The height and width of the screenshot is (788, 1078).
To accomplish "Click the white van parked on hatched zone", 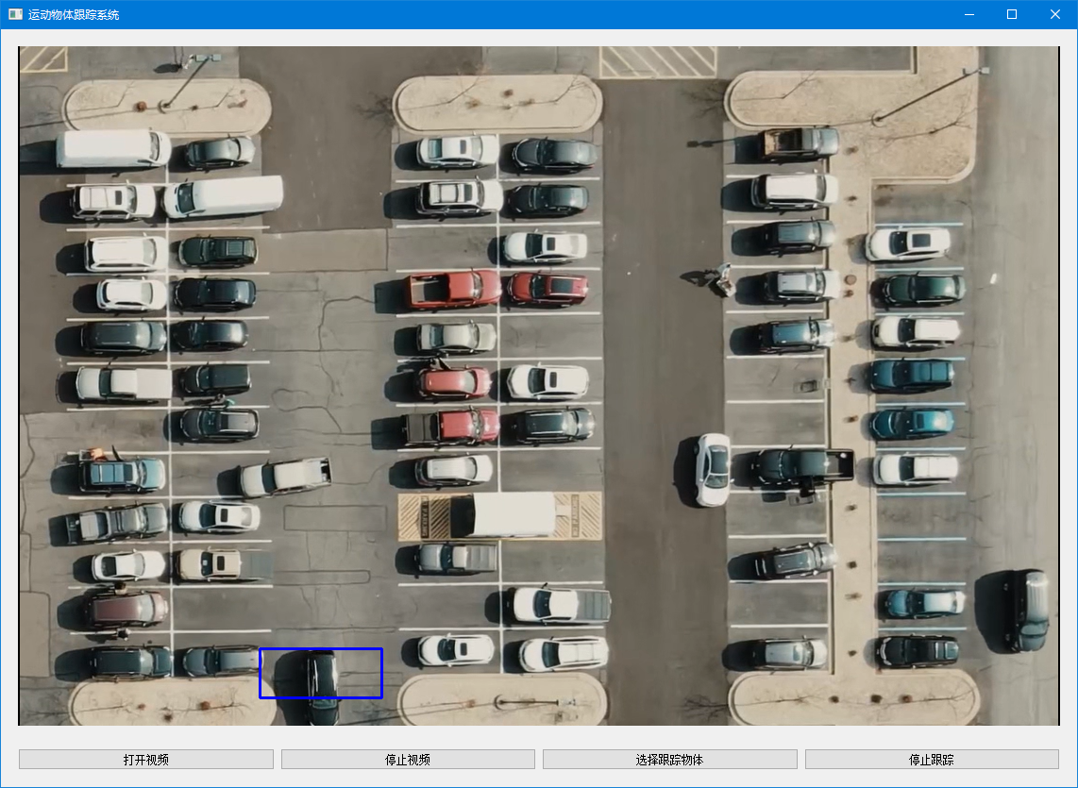I will 503,514.
